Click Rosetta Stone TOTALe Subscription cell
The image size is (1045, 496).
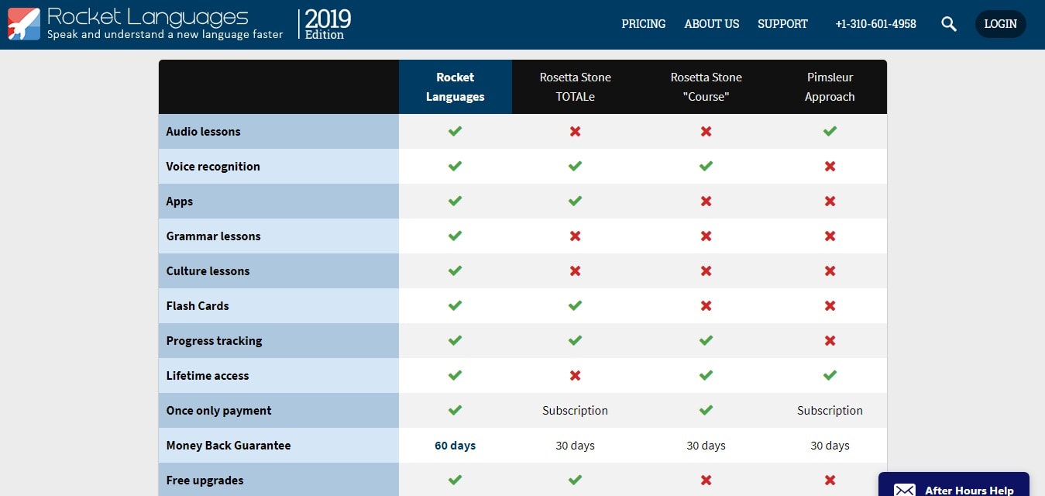click(x=575, y=411)
